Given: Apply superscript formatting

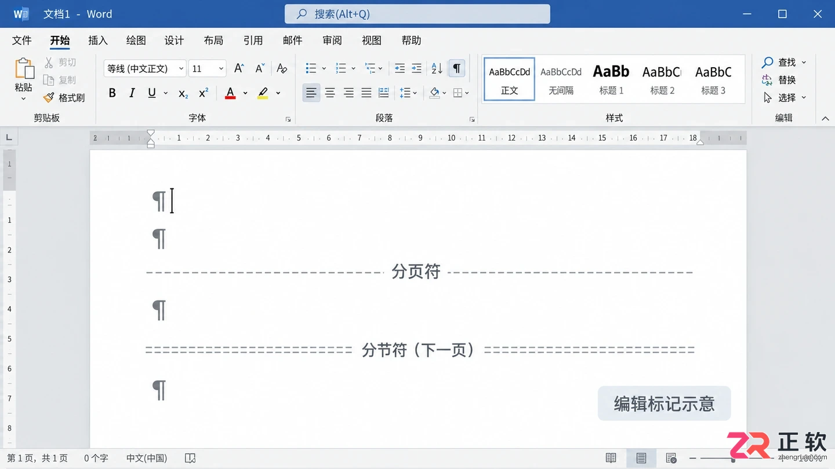Looking at the screenshot, I should [204, 93].
